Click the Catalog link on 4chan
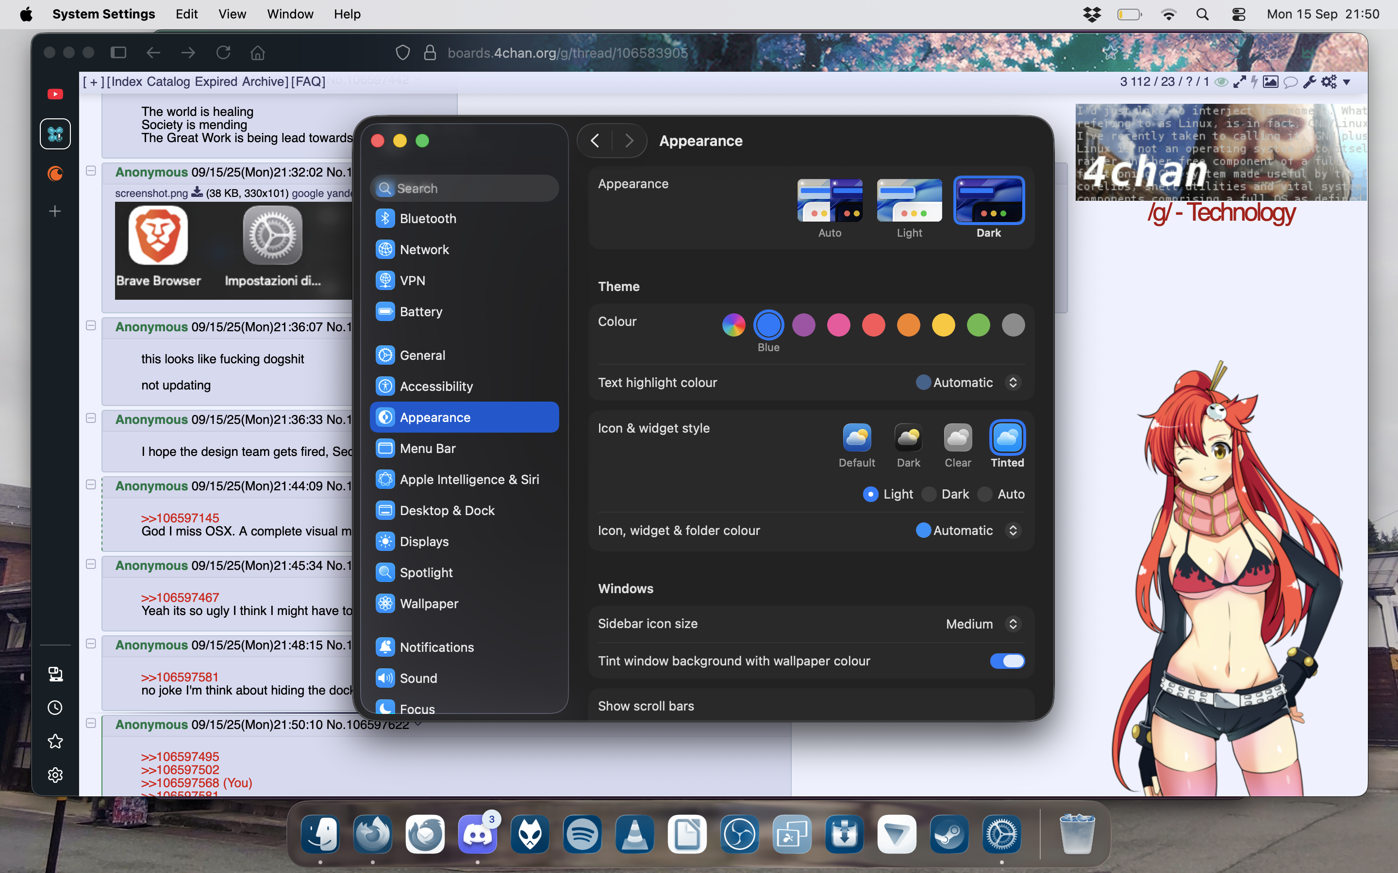 [168, 81]
